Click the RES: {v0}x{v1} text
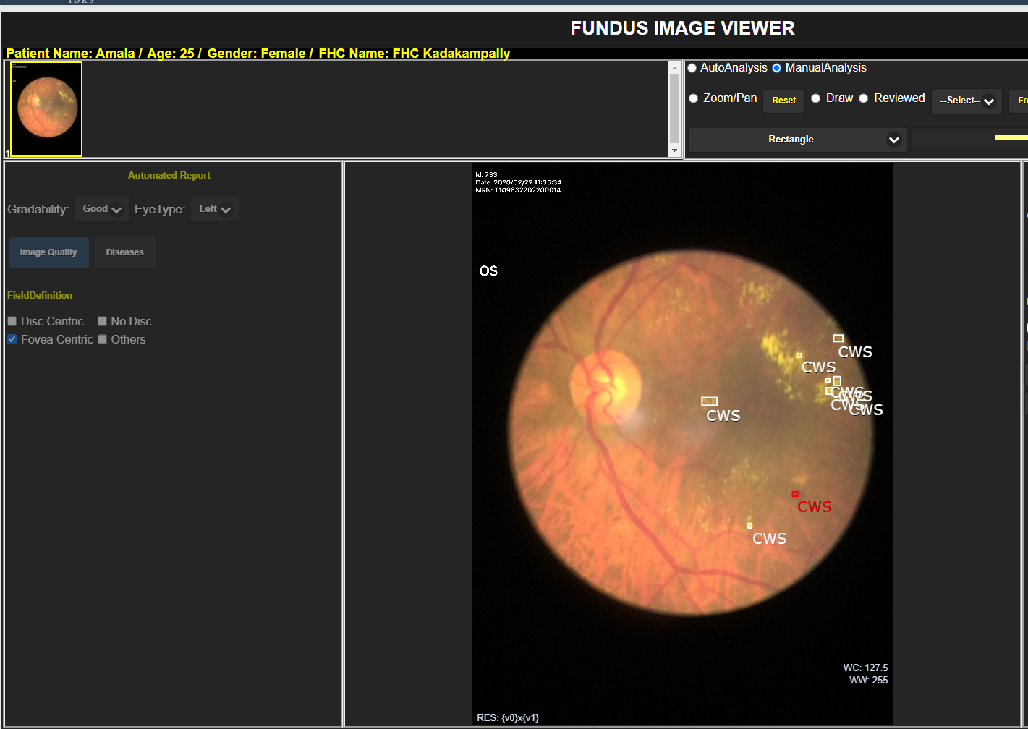 coord(508,717)
